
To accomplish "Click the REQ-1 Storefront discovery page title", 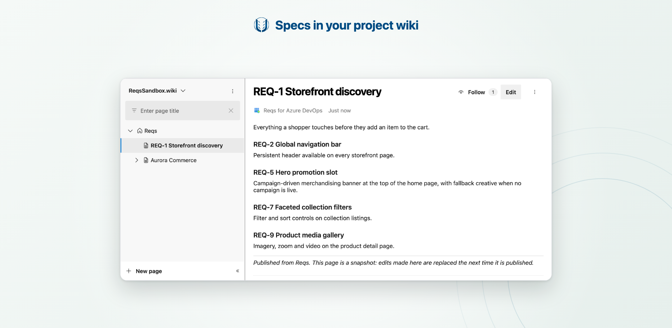I will pos(317,91).
